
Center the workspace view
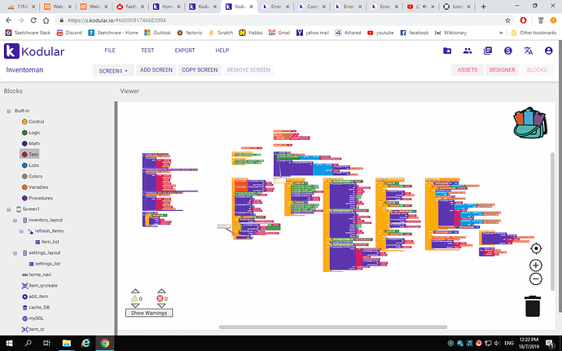[536, 248]
